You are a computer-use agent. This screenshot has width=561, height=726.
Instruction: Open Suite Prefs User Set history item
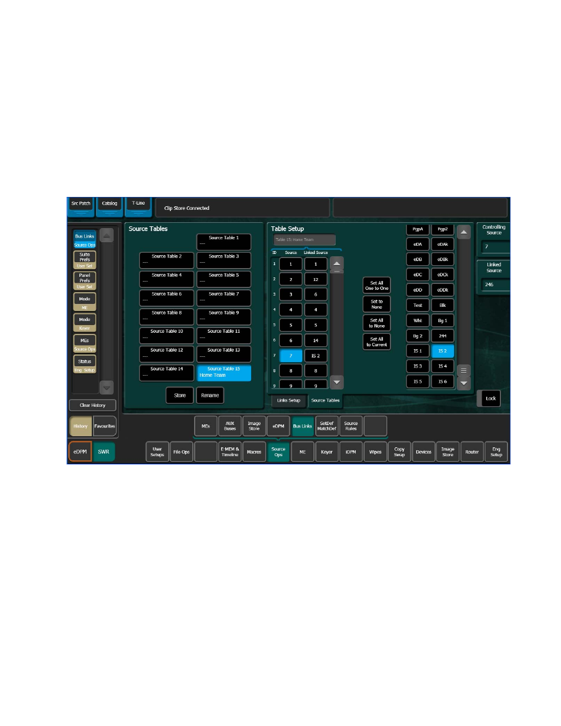[85, 260]
